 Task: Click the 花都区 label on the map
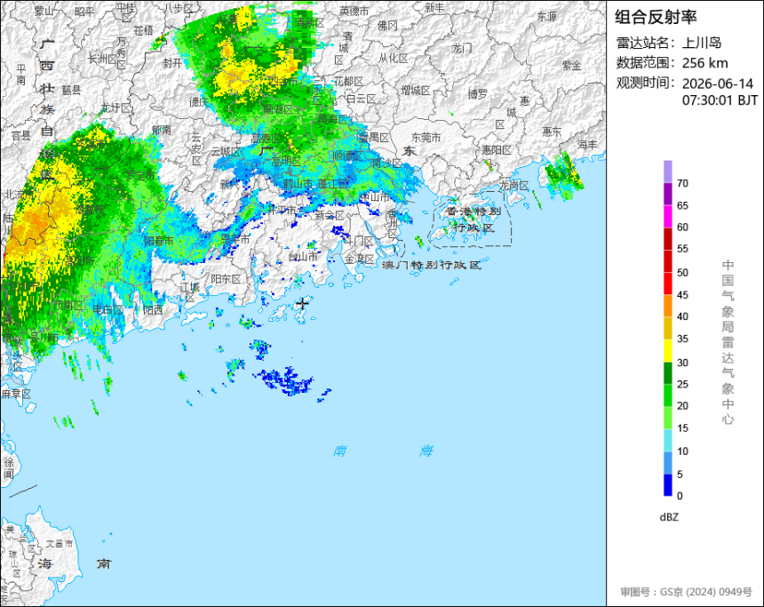click(348, 82)
